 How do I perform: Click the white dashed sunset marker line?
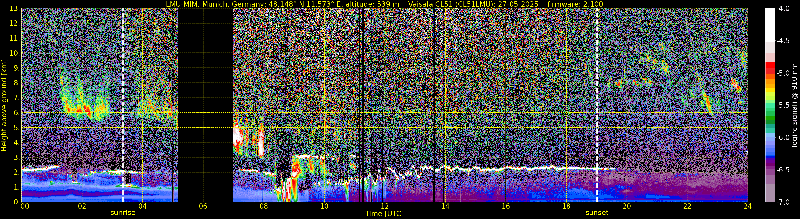pyautogui.click(x=597, y=105)
